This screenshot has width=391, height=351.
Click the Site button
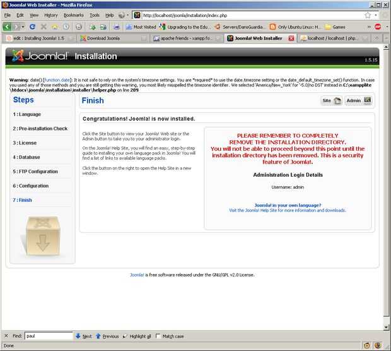coord(331,100)
